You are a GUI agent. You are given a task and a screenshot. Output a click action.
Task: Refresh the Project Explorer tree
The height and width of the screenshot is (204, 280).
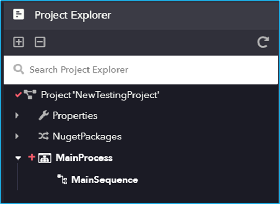click(x=263, y=42)
